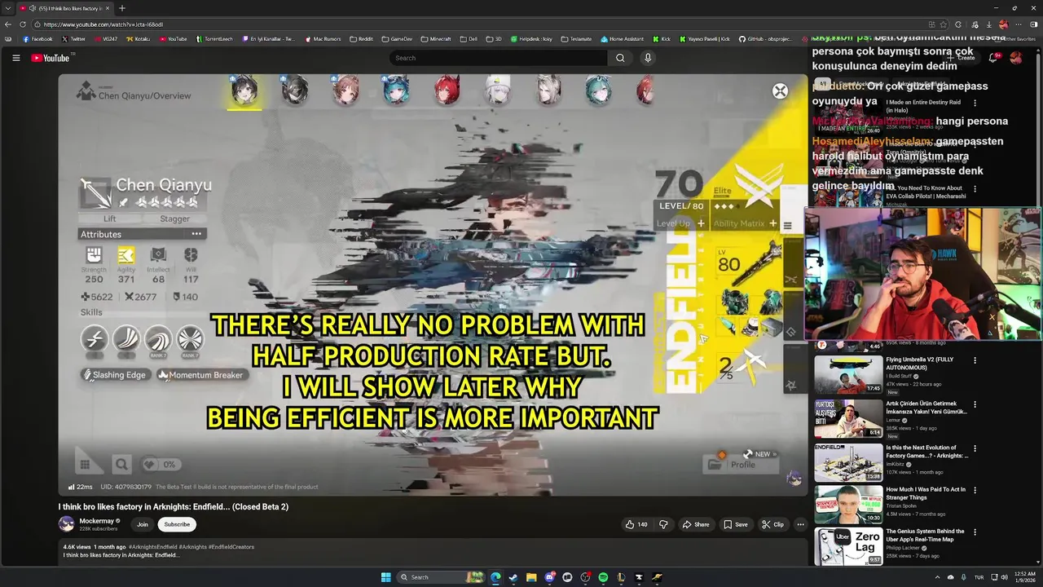The width and height of the screenshot is (1043, 587).
Task: Open more actions menu beside Clip
Action: click(x=801, y=524)
